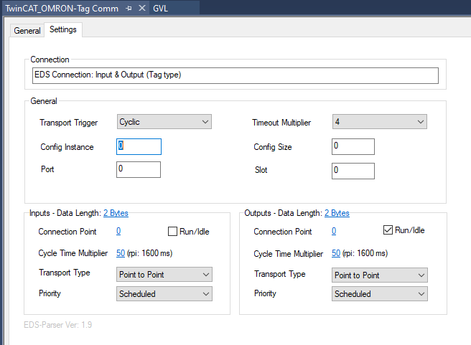Select the Settings tab
This screenshot has width=471, height=345.
pos(63,29)
